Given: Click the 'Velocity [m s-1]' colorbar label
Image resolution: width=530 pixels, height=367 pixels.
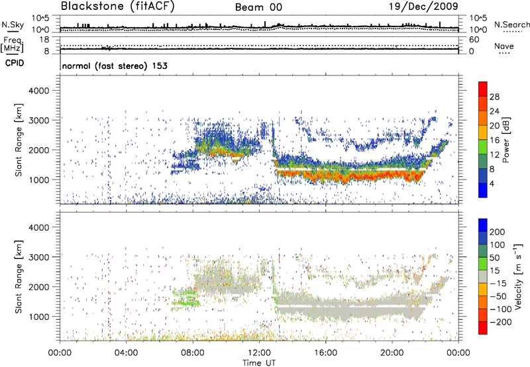Looking at the screenshot, I should click(517, 276).
